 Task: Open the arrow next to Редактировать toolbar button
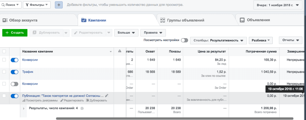pyautogui.click(x=109, y=33)
